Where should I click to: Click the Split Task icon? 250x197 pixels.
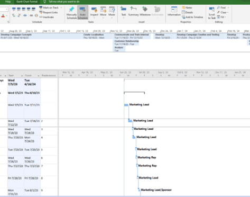click(x=25, y=15)
